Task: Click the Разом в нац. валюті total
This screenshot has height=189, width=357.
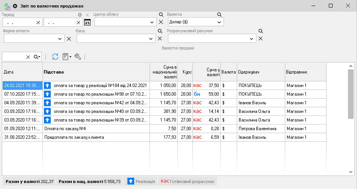Action: (x=90, y=181)
